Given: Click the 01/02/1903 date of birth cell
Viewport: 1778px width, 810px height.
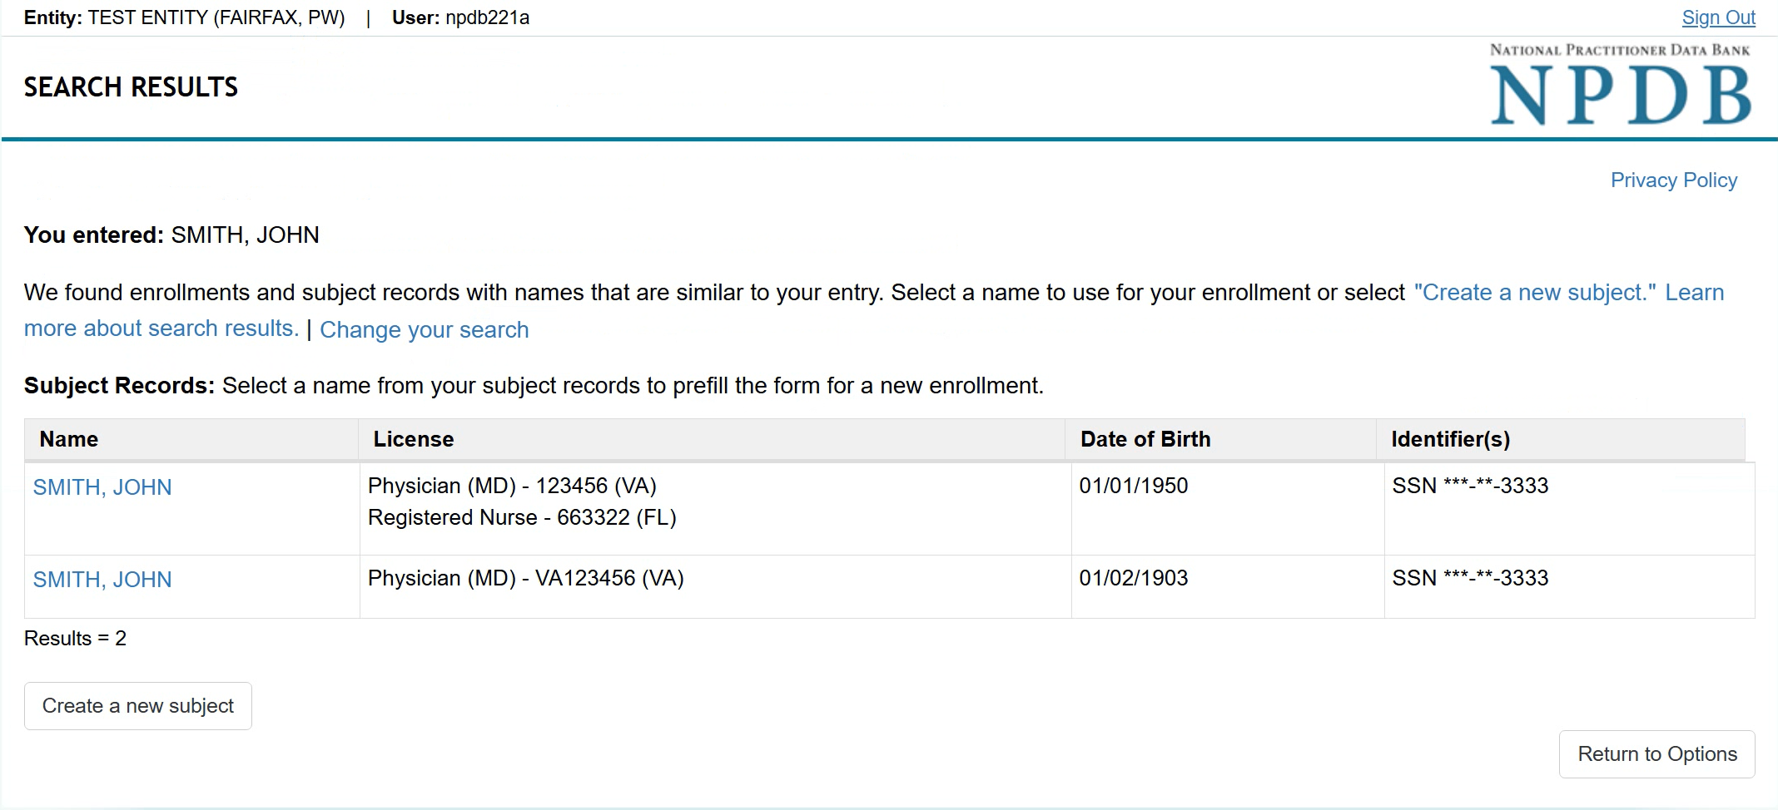Looking at the screenshot, I should pos(1134,578).
